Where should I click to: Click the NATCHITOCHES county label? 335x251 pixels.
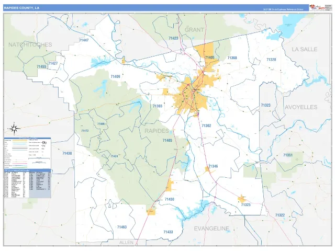click(30, 44)
